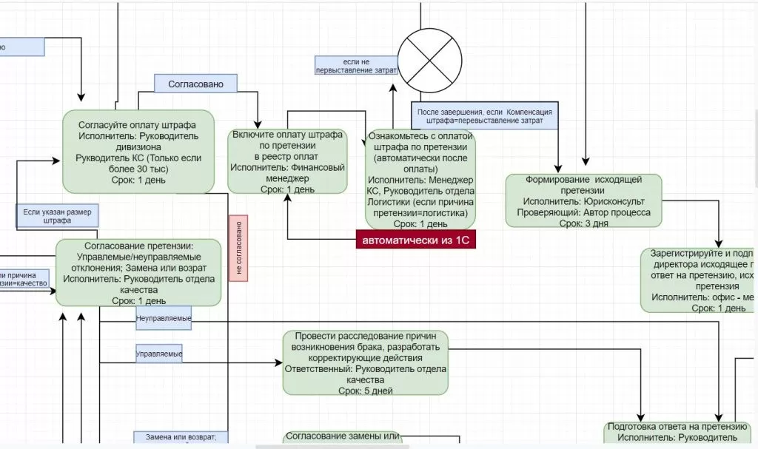Screen dimensions: 758x449
Task: Click the 'Формирование исходящей претензии' block
Action: pos(583,200)
